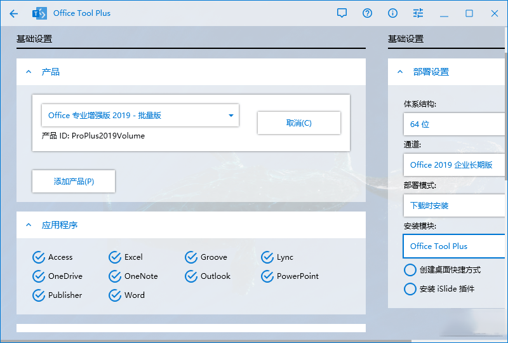Image resolution: width=508 pixels, height=343 pixels.
Task: Open the 安装模块 Office Tool Plus dropdown
Action: [x=454, y=246]
